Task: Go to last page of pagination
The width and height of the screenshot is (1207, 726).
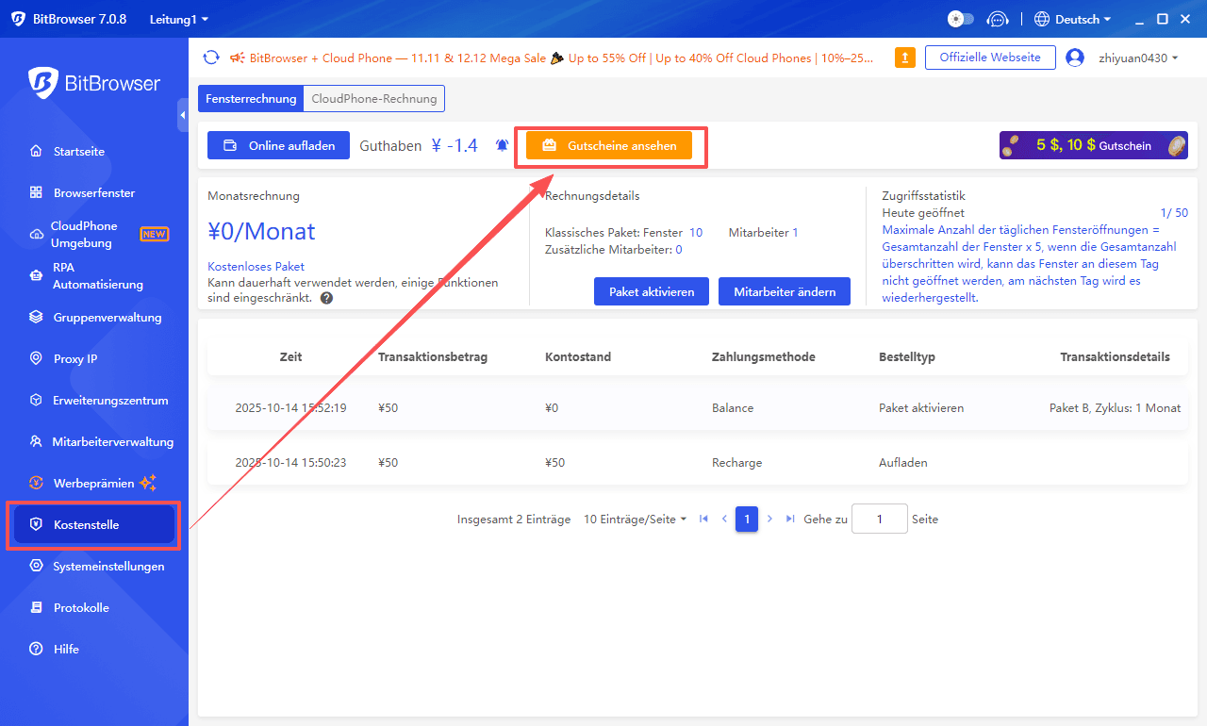Action: coord(790,519)
